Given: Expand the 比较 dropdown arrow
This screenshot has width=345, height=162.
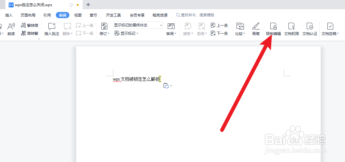Looking at the screenshot, I should 244,34.
